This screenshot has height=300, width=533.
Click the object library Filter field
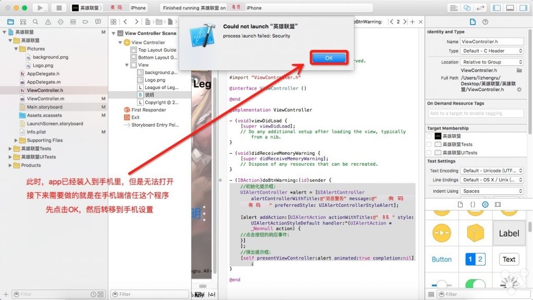point(479,294)
